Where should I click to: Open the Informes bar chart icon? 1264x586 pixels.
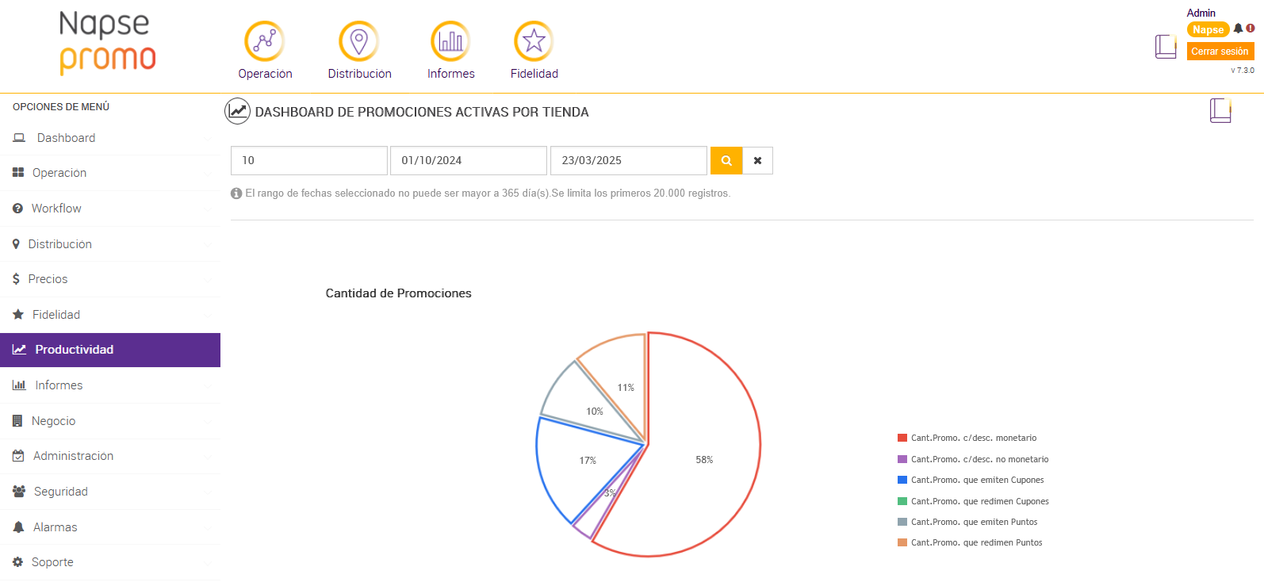[450, 41]
